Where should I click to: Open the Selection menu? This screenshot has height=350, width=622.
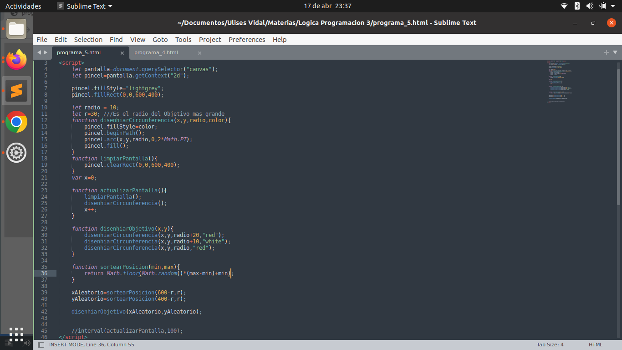(88, 40)
